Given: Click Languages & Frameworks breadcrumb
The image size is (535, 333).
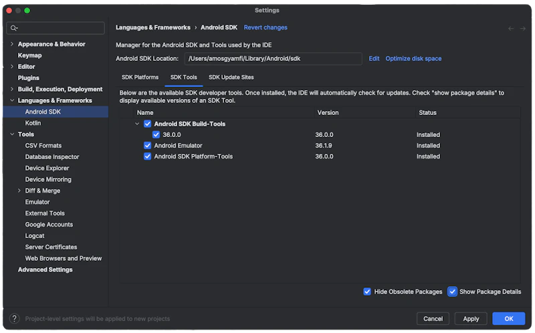Looking at the screenshot, I should (x=153, y=27).
